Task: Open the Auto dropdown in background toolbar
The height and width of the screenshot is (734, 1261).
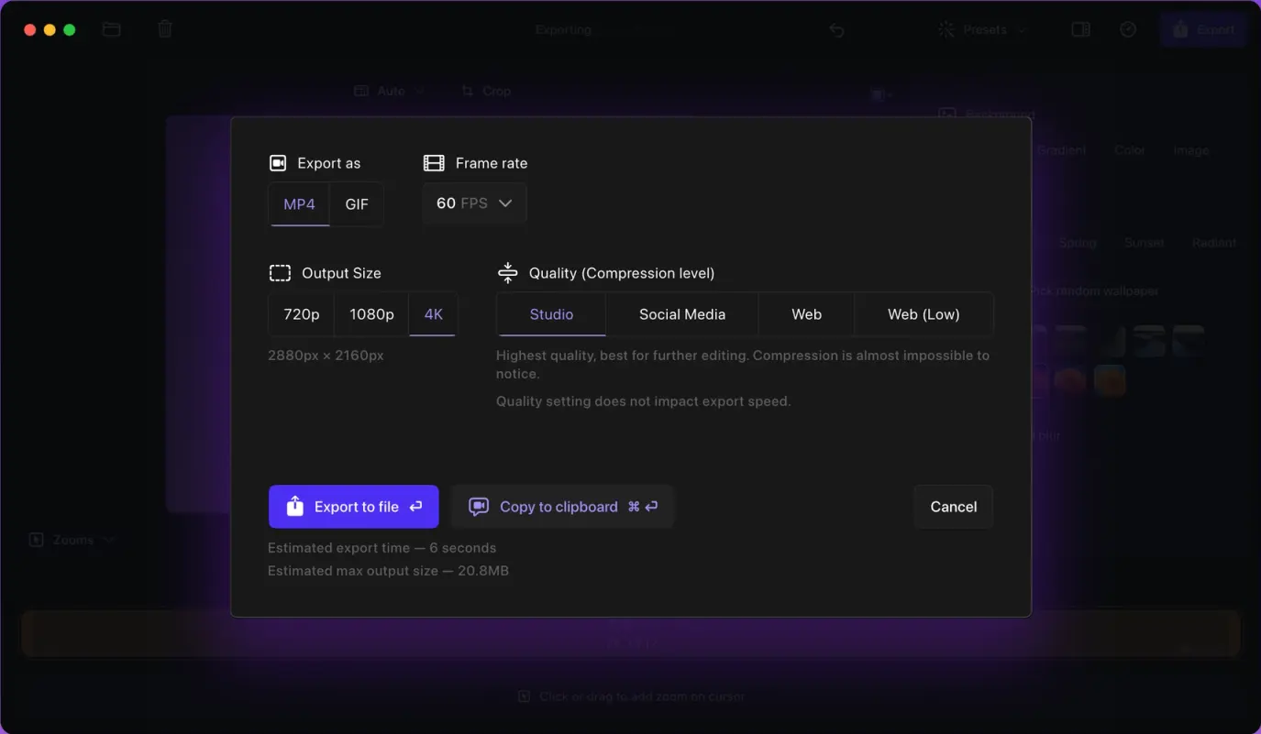Action: pyautogui.click(x=389, y=91)
